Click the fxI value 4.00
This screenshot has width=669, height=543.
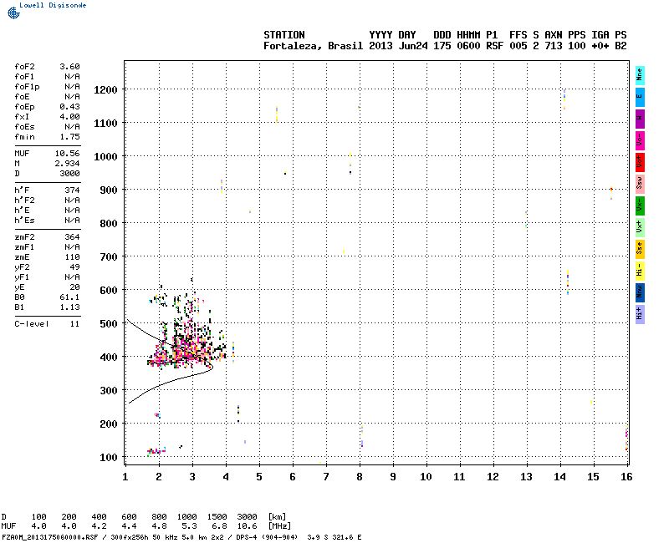69,117
